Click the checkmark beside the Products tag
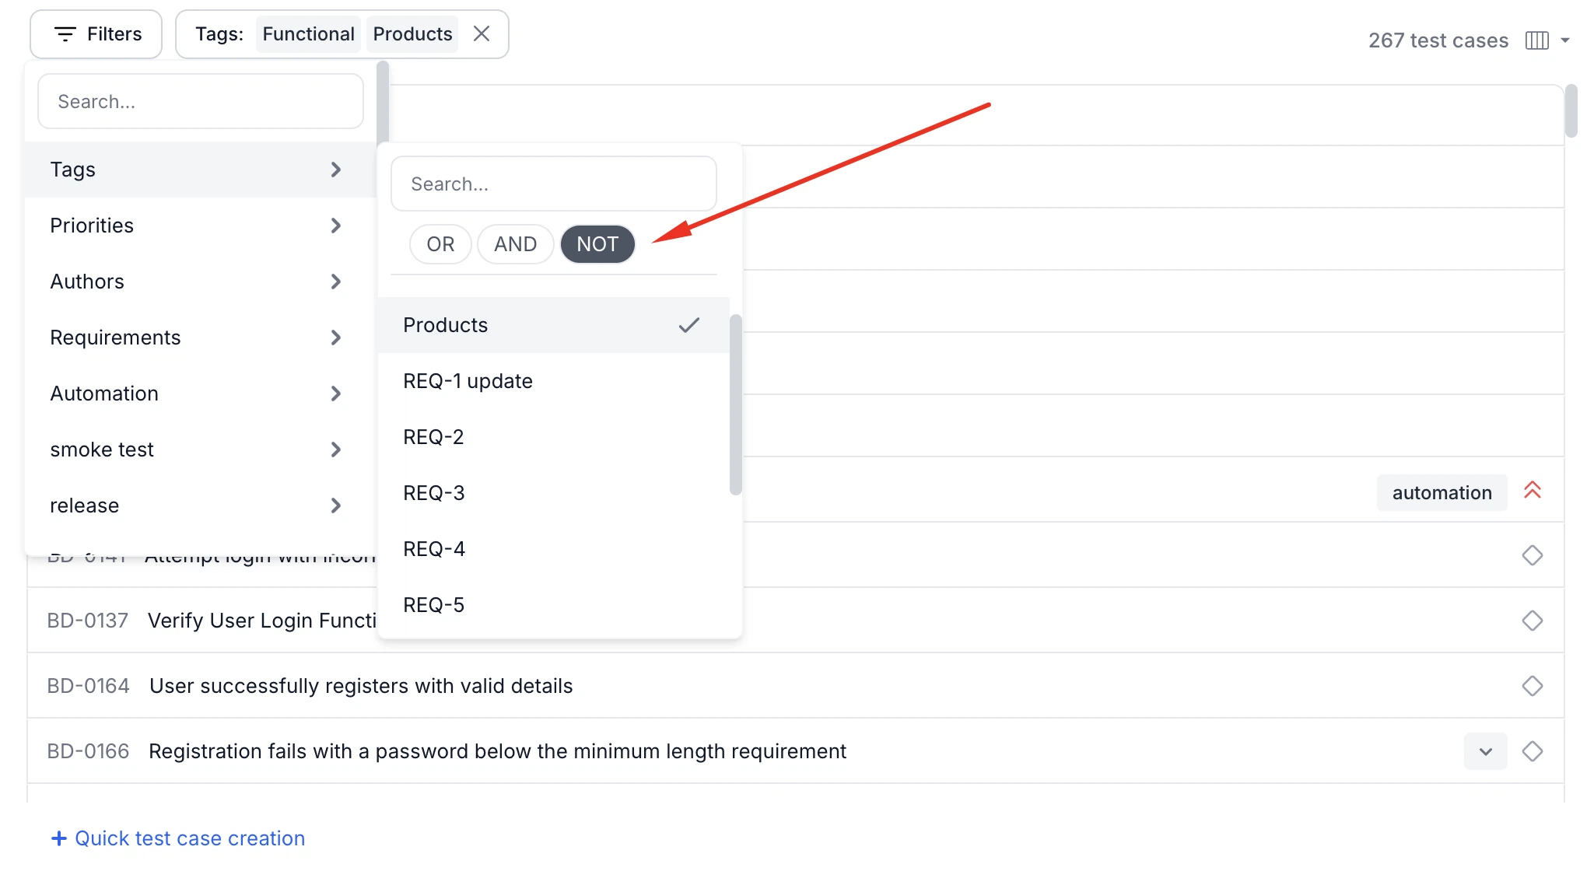Screen dimensions: 1587x871 [x=689, y=325]
